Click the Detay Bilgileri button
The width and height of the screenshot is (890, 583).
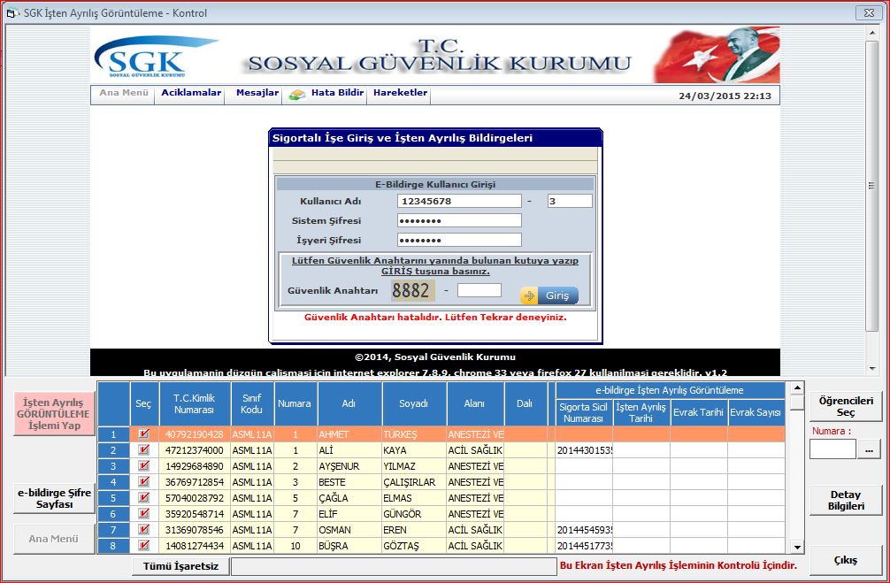point(845,501)
